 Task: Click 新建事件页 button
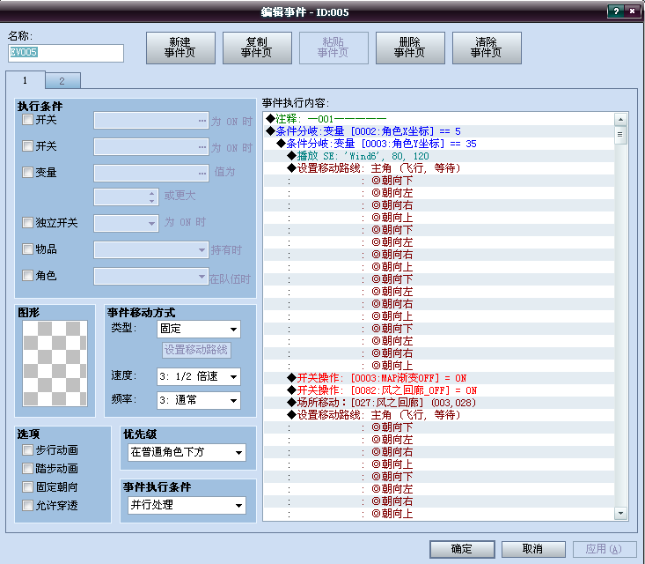(180, 48)
